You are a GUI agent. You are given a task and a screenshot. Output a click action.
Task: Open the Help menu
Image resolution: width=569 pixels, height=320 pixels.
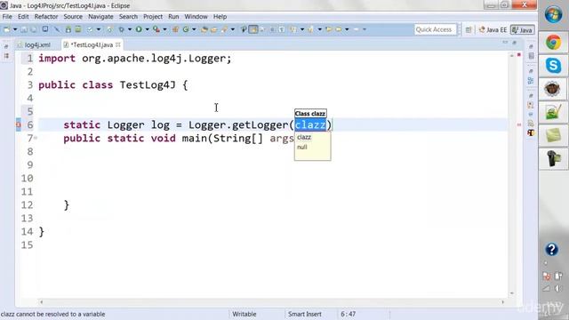220,17
